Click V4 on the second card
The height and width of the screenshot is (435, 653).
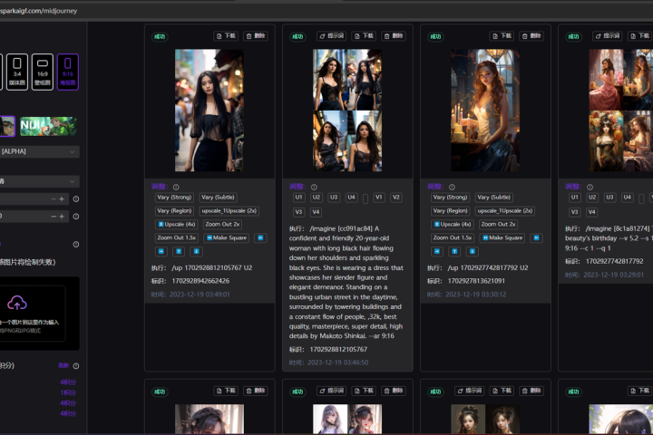(314, 211)
